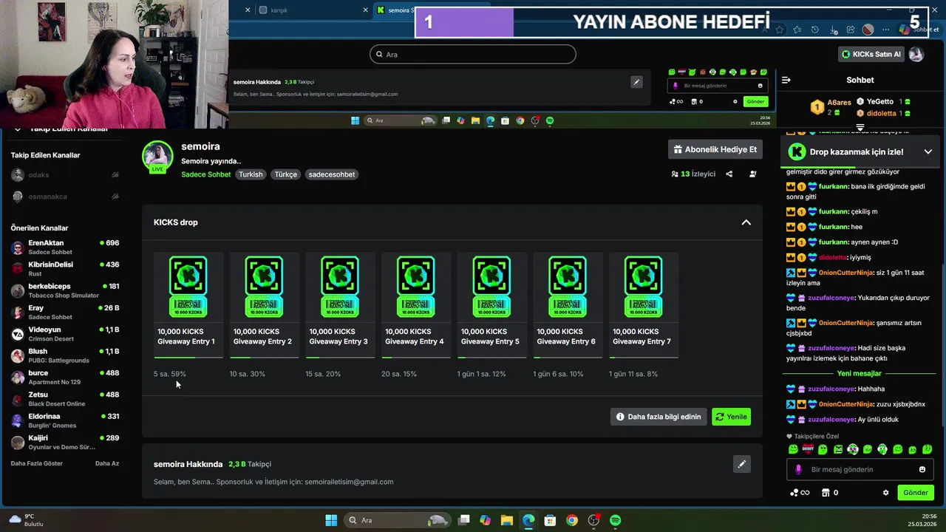This screenshot has height=532, width=946.
Task: Click the channel points infinity icon
Action: pos(800,493)
